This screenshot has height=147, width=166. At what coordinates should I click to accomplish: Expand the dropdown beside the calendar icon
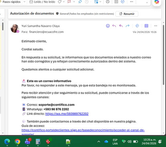point(100,2)
